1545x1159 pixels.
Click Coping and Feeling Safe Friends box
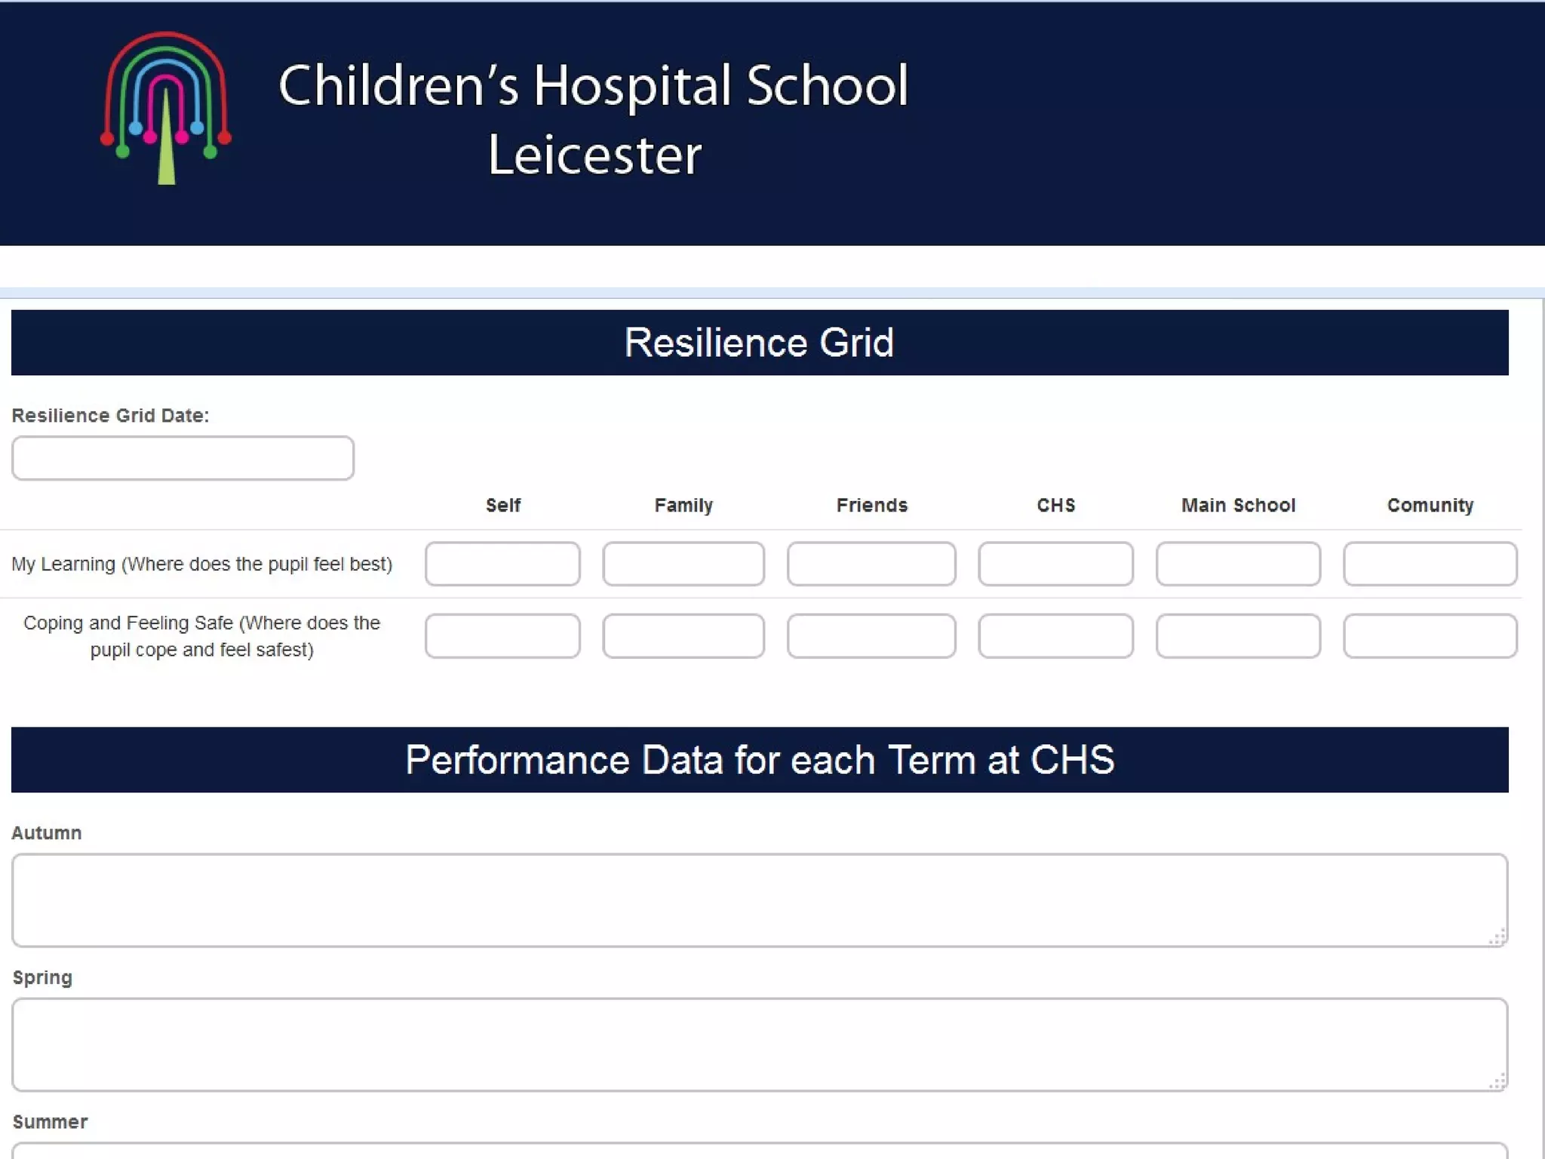tap(871, 636)
